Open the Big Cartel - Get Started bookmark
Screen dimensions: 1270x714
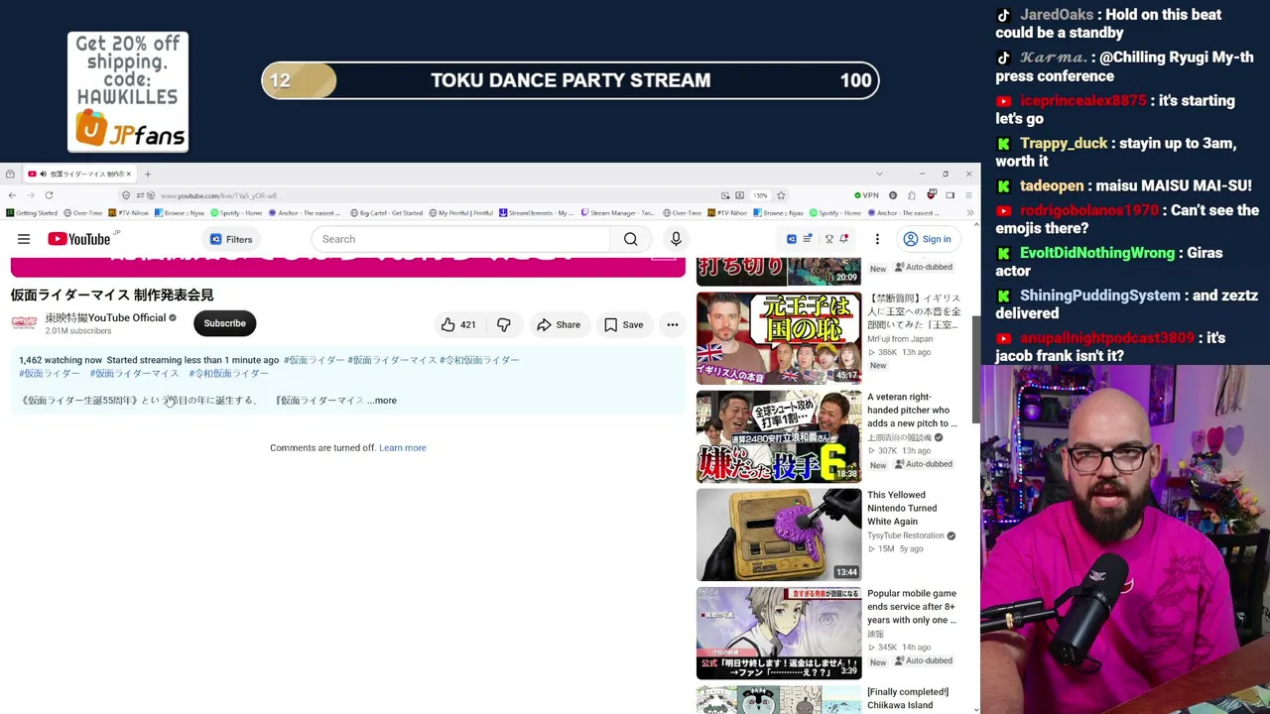point(386,213)
